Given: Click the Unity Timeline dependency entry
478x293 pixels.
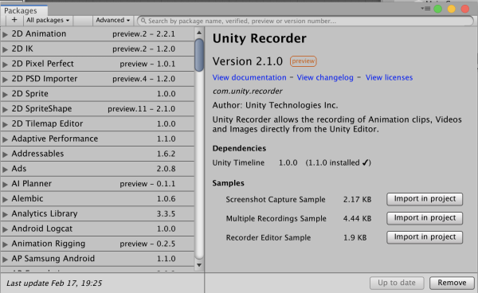Looking at the screenshot, I should pos(292,162).
